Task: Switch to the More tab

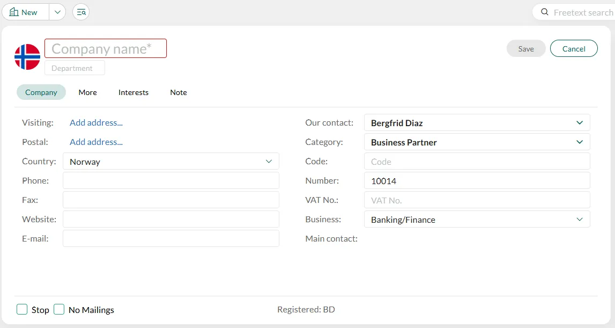Action: (x=87, y=92)
